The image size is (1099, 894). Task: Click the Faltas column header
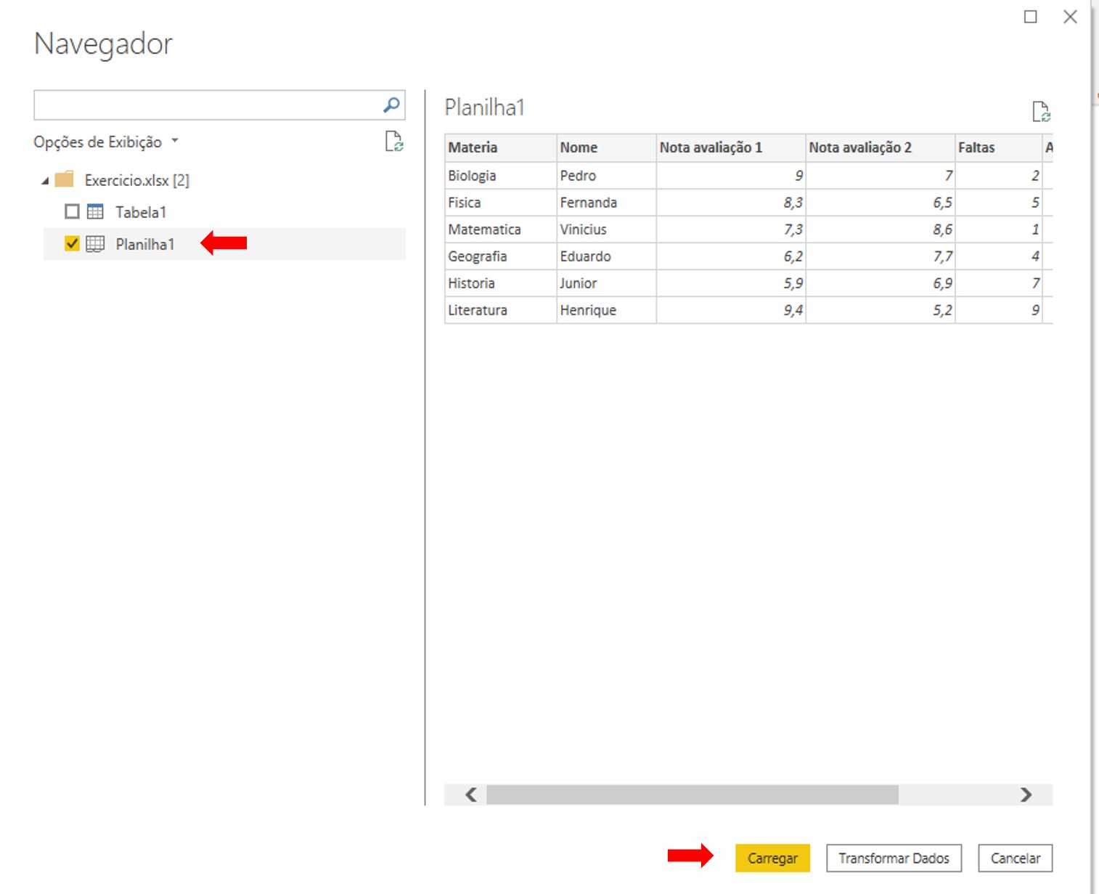coord(998,147)
